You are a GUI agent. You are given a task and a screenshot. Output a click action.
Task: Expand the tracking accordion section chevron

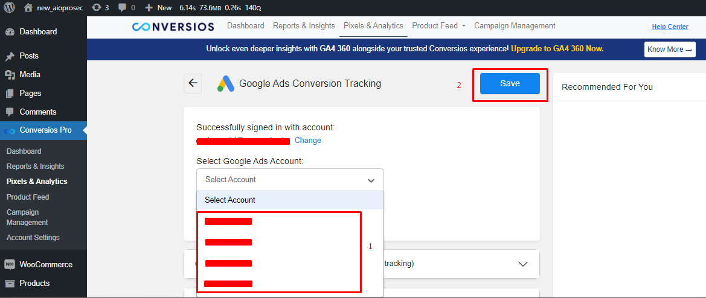[523, 264]
